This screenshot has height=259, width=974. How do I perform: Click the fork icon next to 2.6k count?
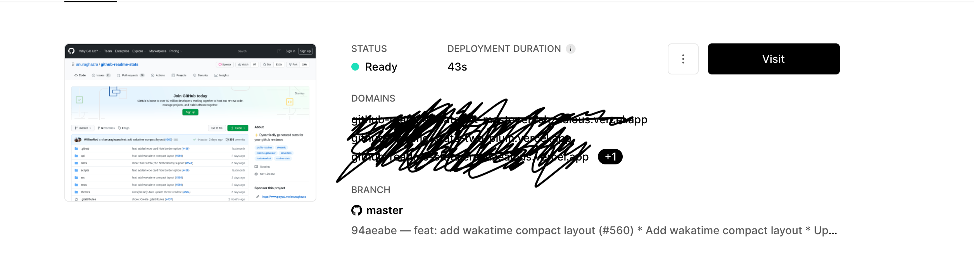click(x=290, y=64)
